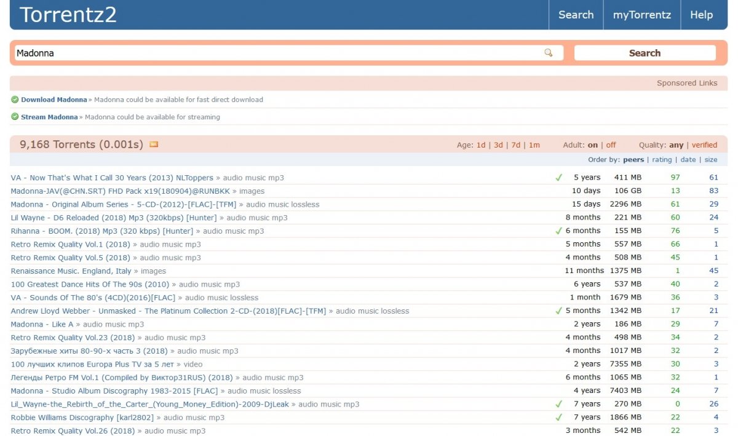
Task: Click verified checkmark on Rihanna BOOM row
Action: click(x=558, y=231)
